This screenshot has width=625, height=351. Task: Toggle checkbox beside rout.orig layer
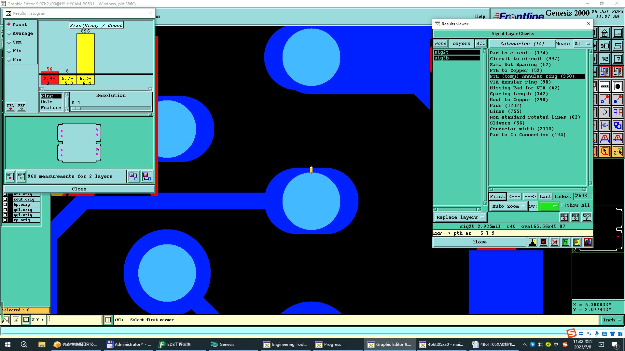pyautogui.click(x=5, y=199)
